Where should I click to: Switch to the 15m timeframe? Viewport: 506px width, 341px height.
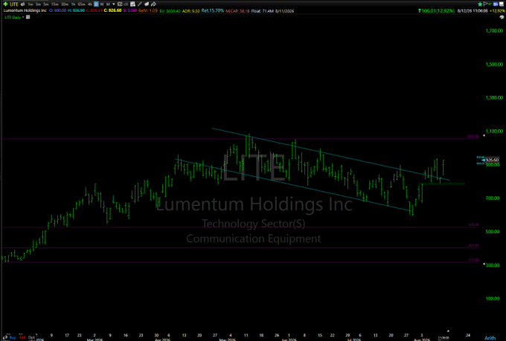[55, 4]
